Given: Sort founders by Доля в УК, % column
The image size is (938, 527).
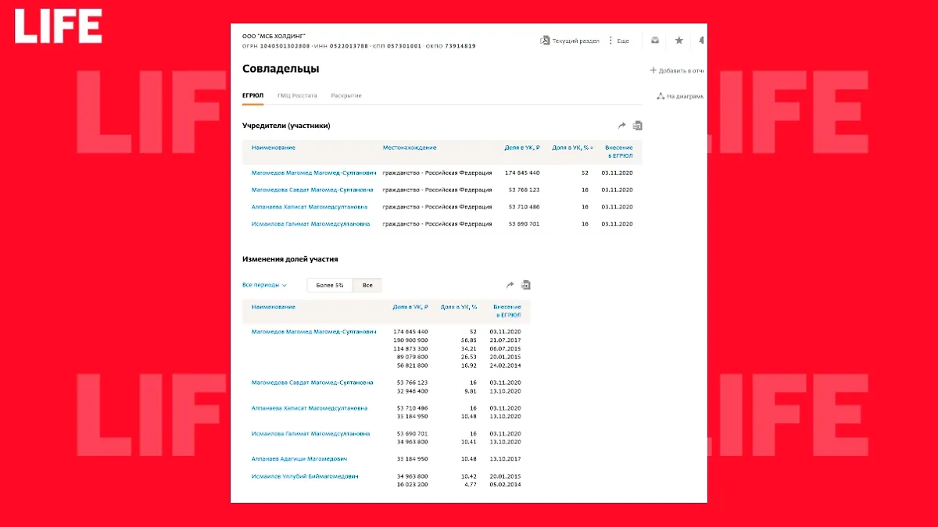Looking at the screenshot, I should click(x=572, y=148).
